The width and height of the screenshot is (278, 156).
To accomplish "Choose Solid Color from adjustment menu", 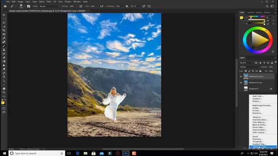I will pos(258,96).
